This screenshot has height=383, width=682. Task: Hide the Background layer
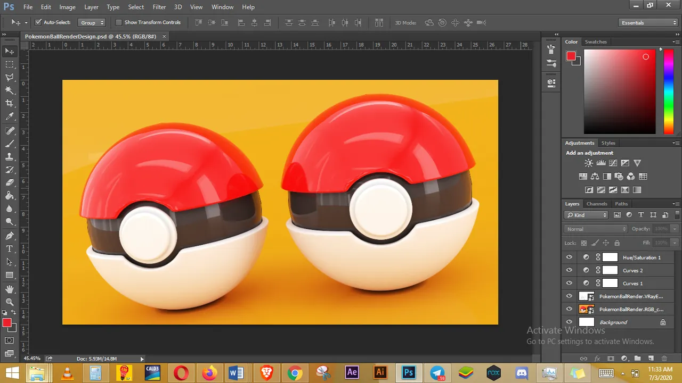point(569,322)
